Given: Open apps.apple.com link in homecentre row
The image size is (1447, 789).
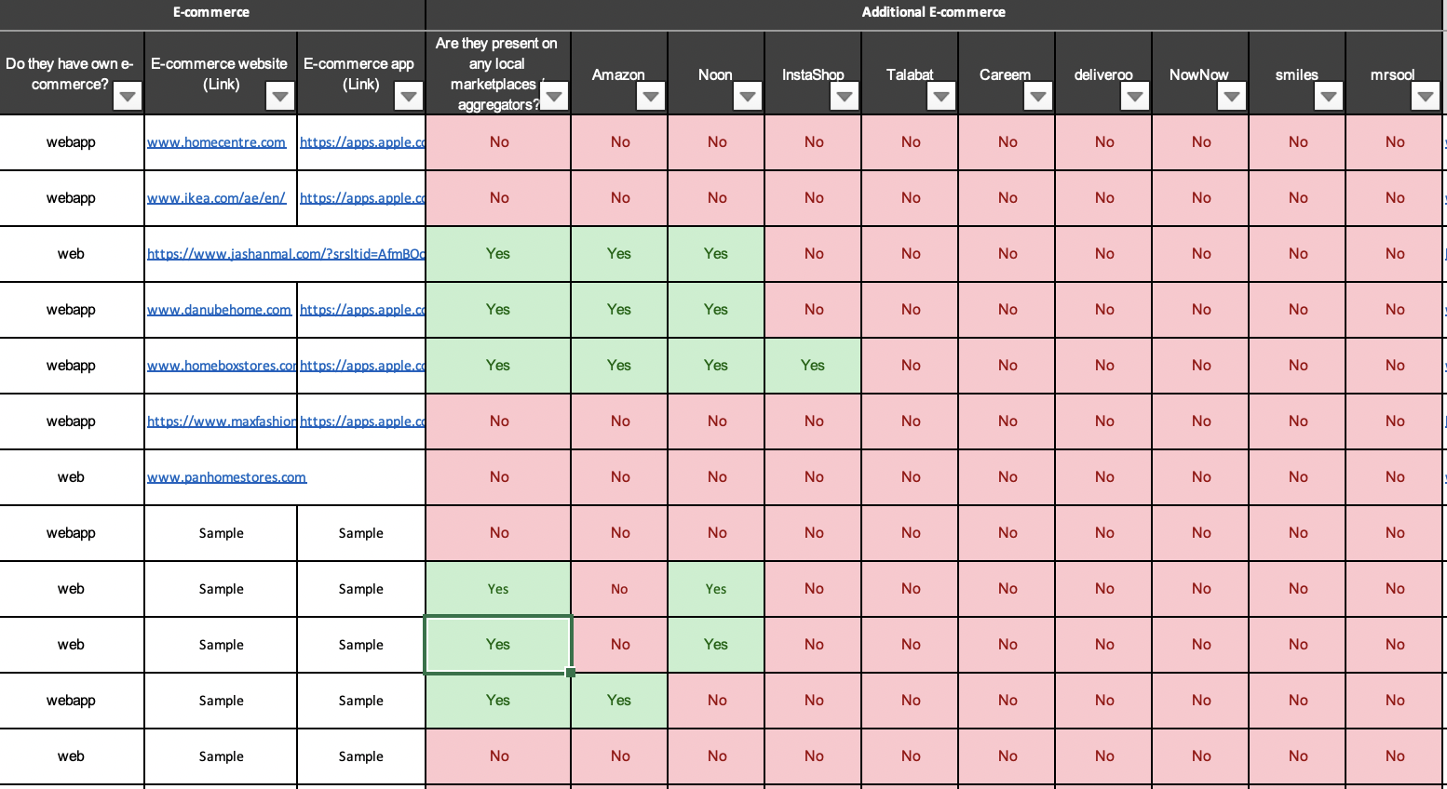Looking at the screenshot, I should [x=362, y=142].
